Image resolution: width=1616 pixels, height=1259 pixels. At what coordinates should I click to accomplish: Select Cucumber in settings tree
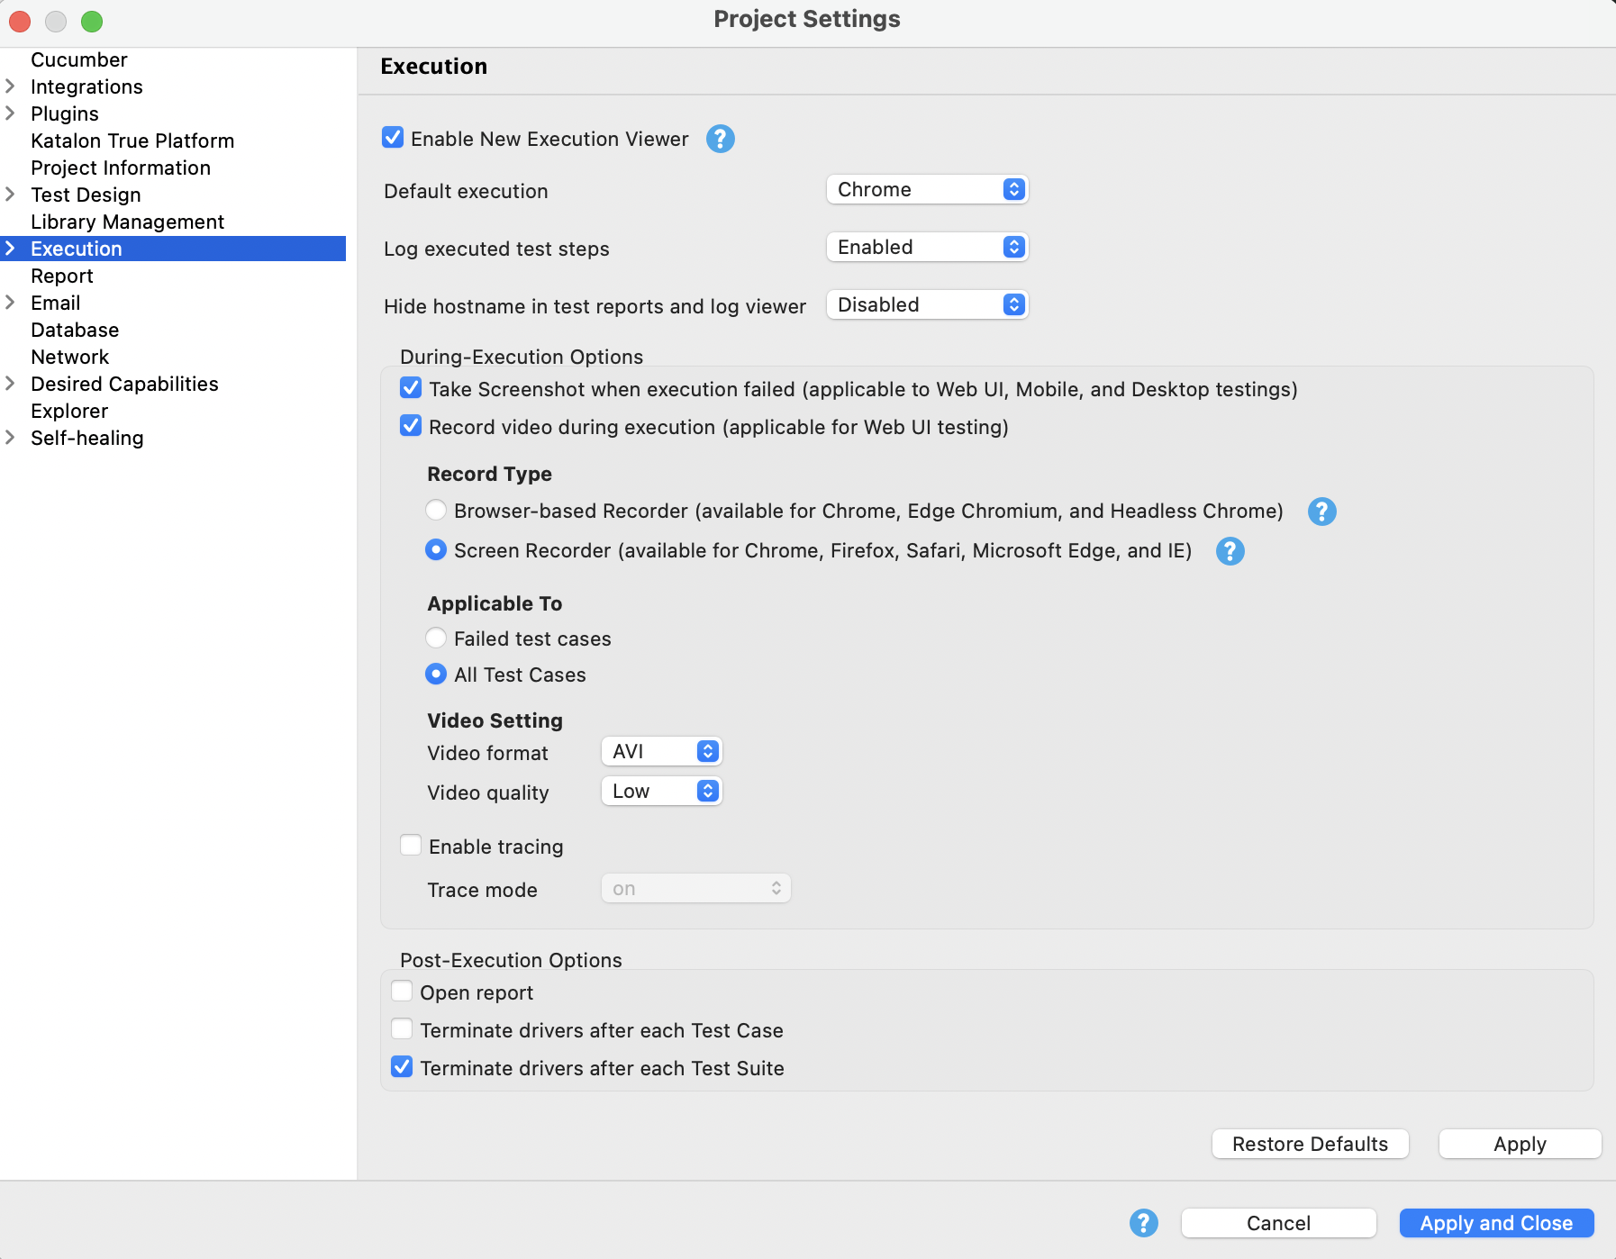[79, 59]
